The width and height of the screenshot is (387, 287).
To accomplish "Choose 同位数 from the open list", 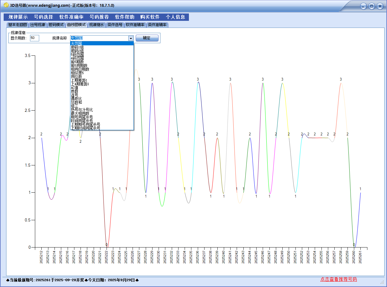I will click(76, 77).
